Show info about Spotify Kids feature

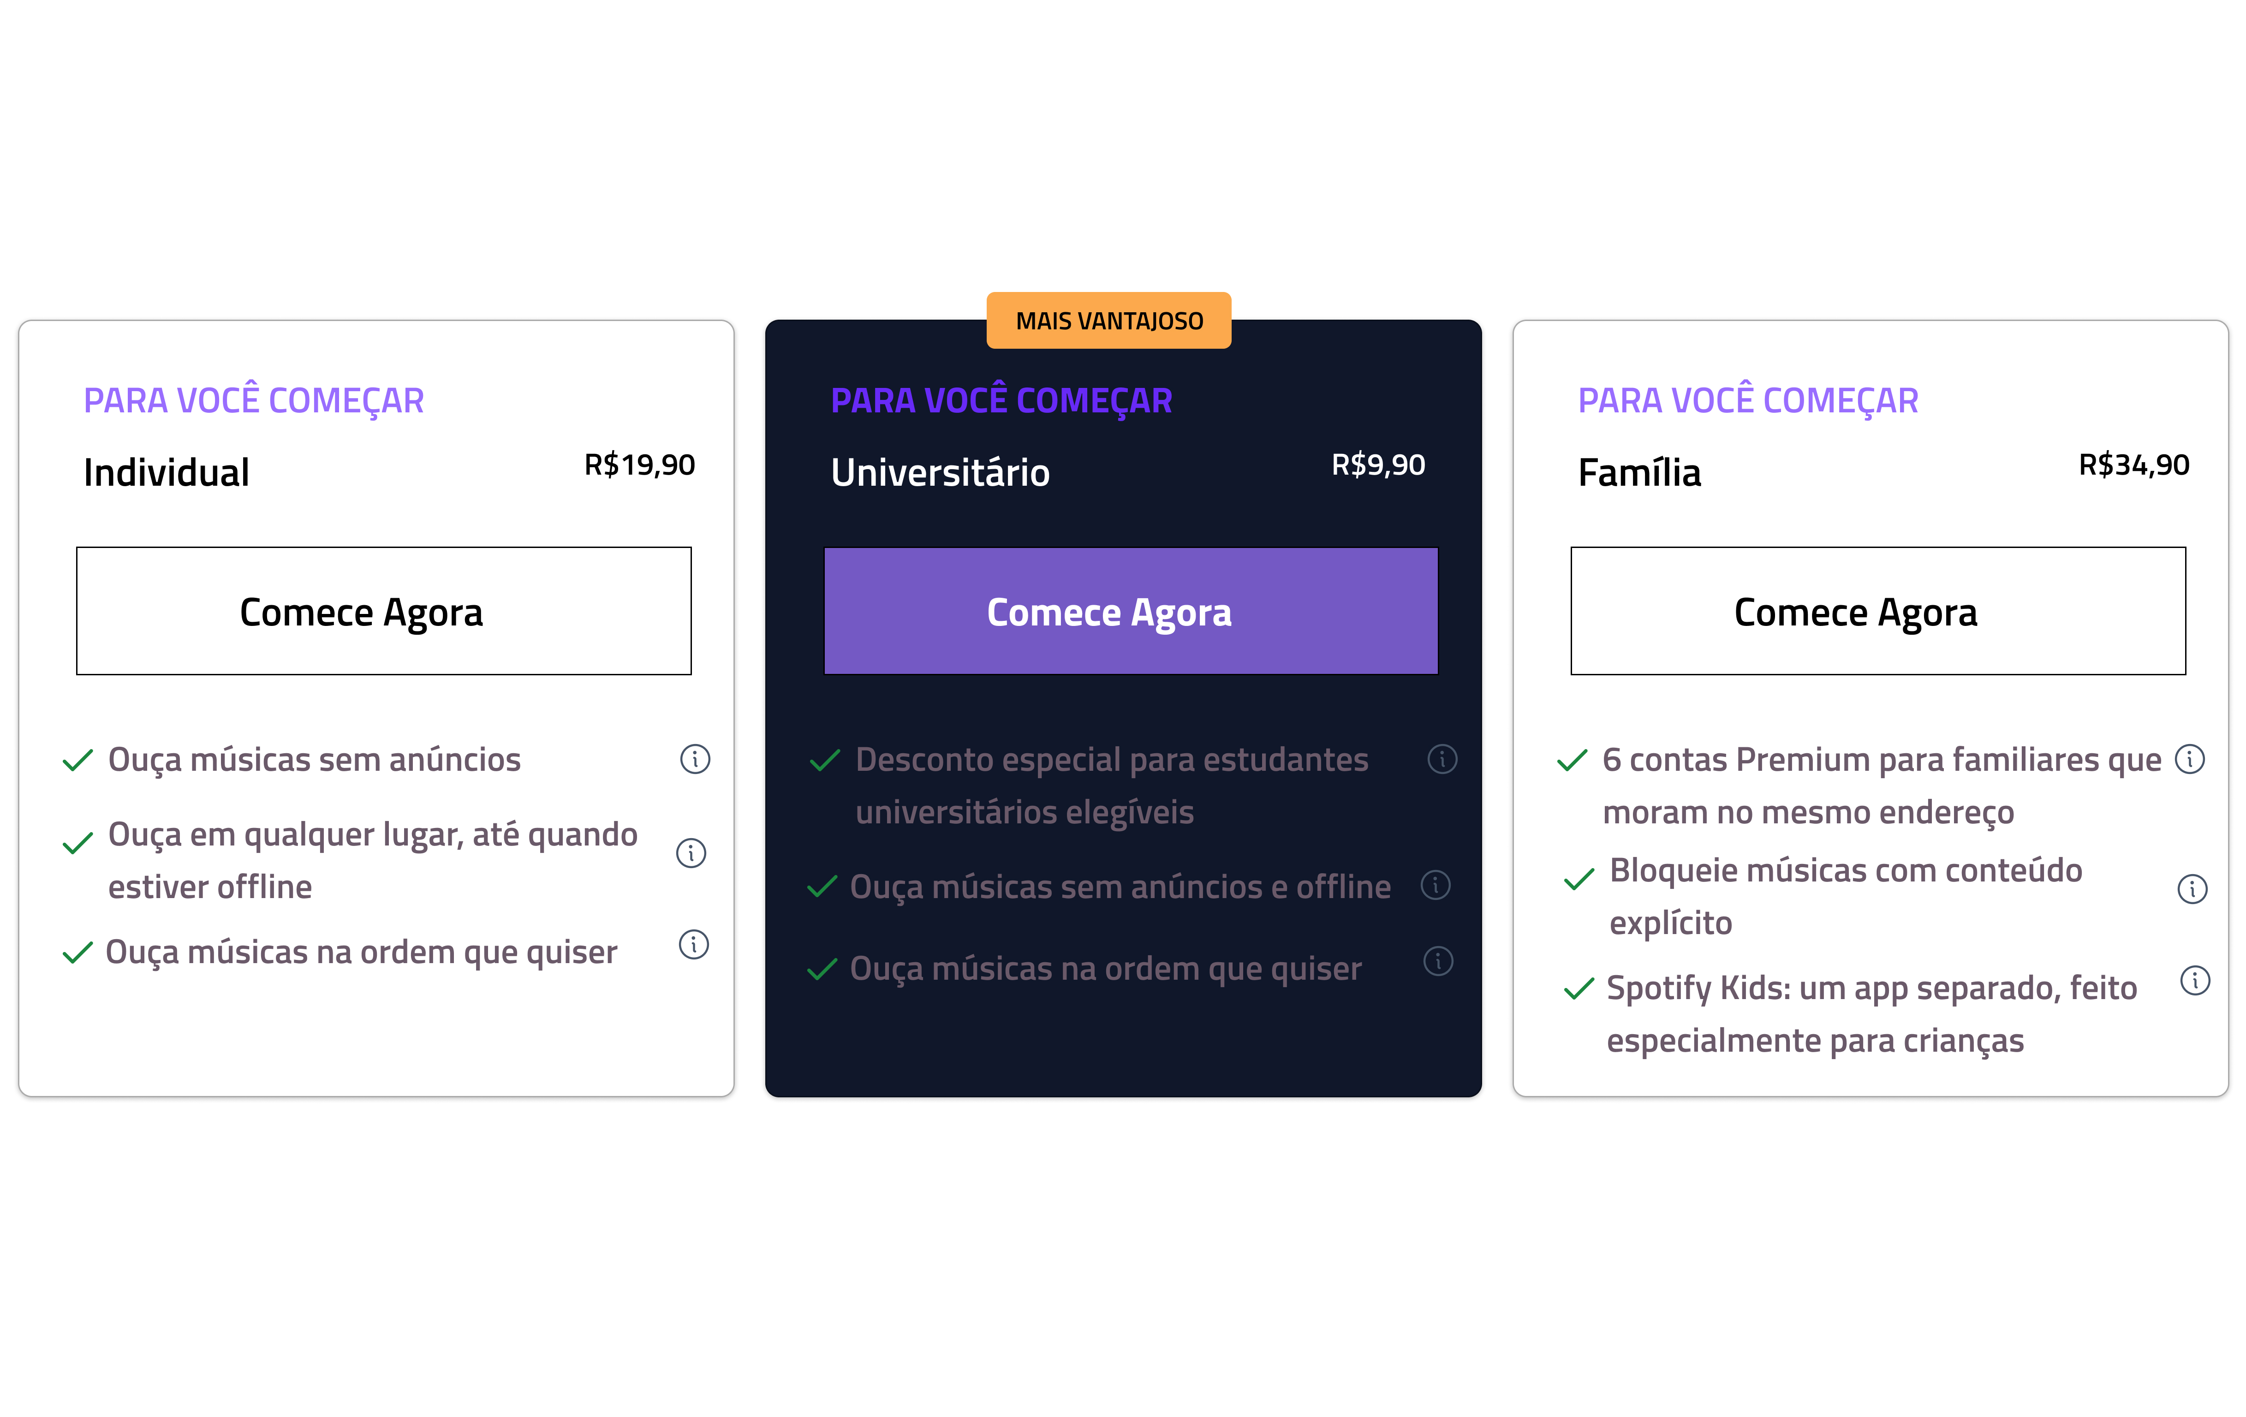click(2195, 981)
